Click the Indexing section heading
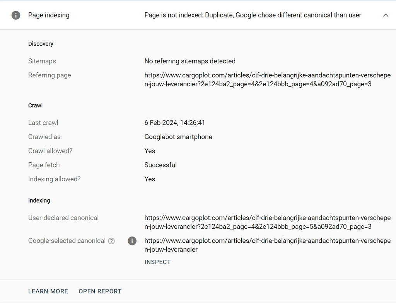The height and width of the screenshot is (303, 396). pos(39,200)
